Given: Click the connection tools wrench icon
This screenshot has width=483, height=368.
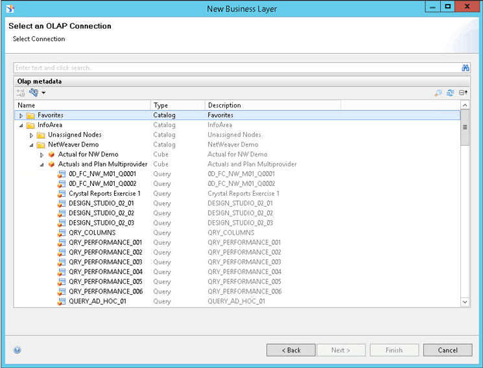Looking at the screenshot, I should [33, 93].
